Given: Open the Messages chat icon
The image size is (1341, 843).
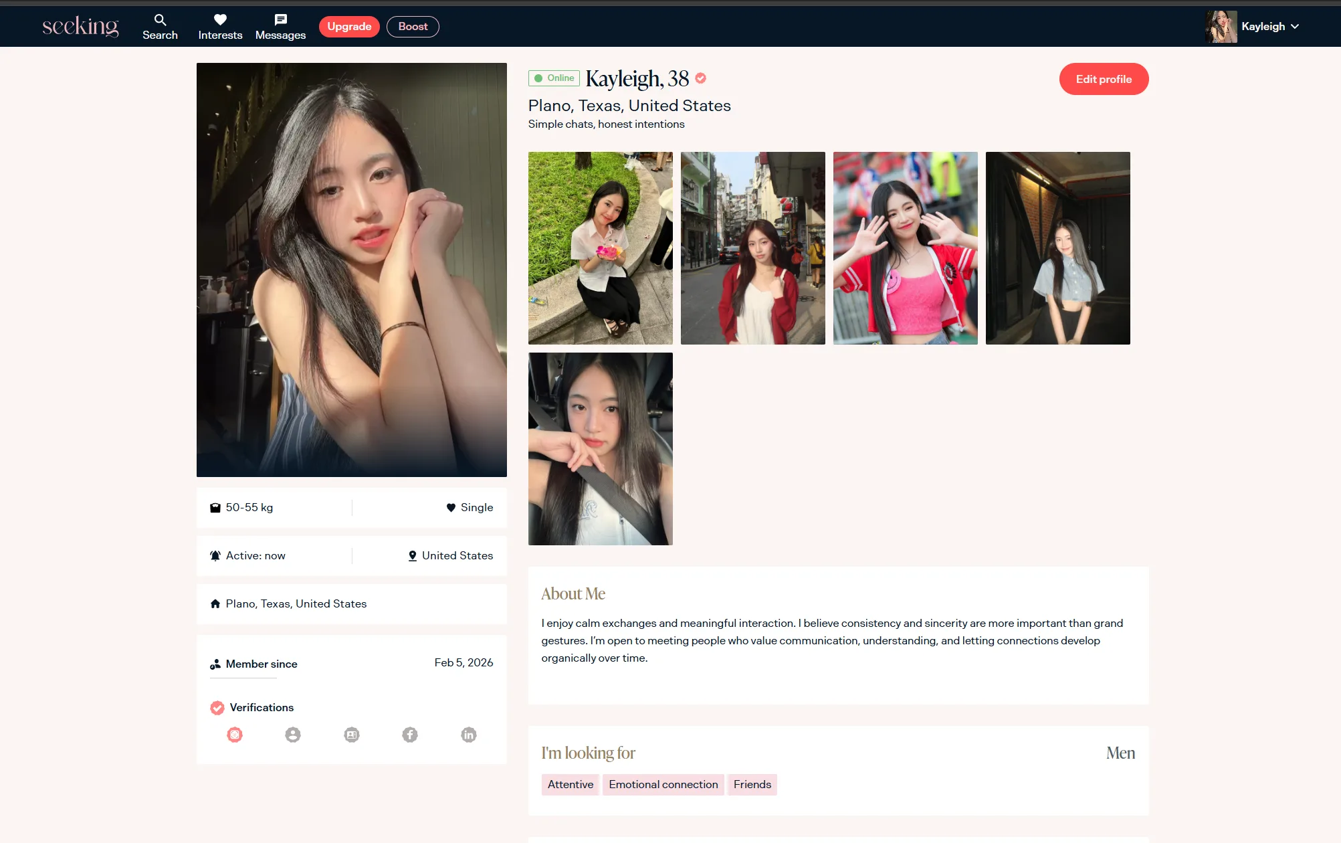Looking at the screenshot, I should tap(280, 20).
